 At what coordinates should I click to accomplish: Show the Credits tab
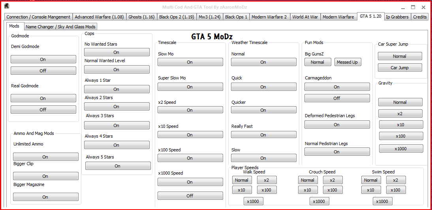[420, 17]
